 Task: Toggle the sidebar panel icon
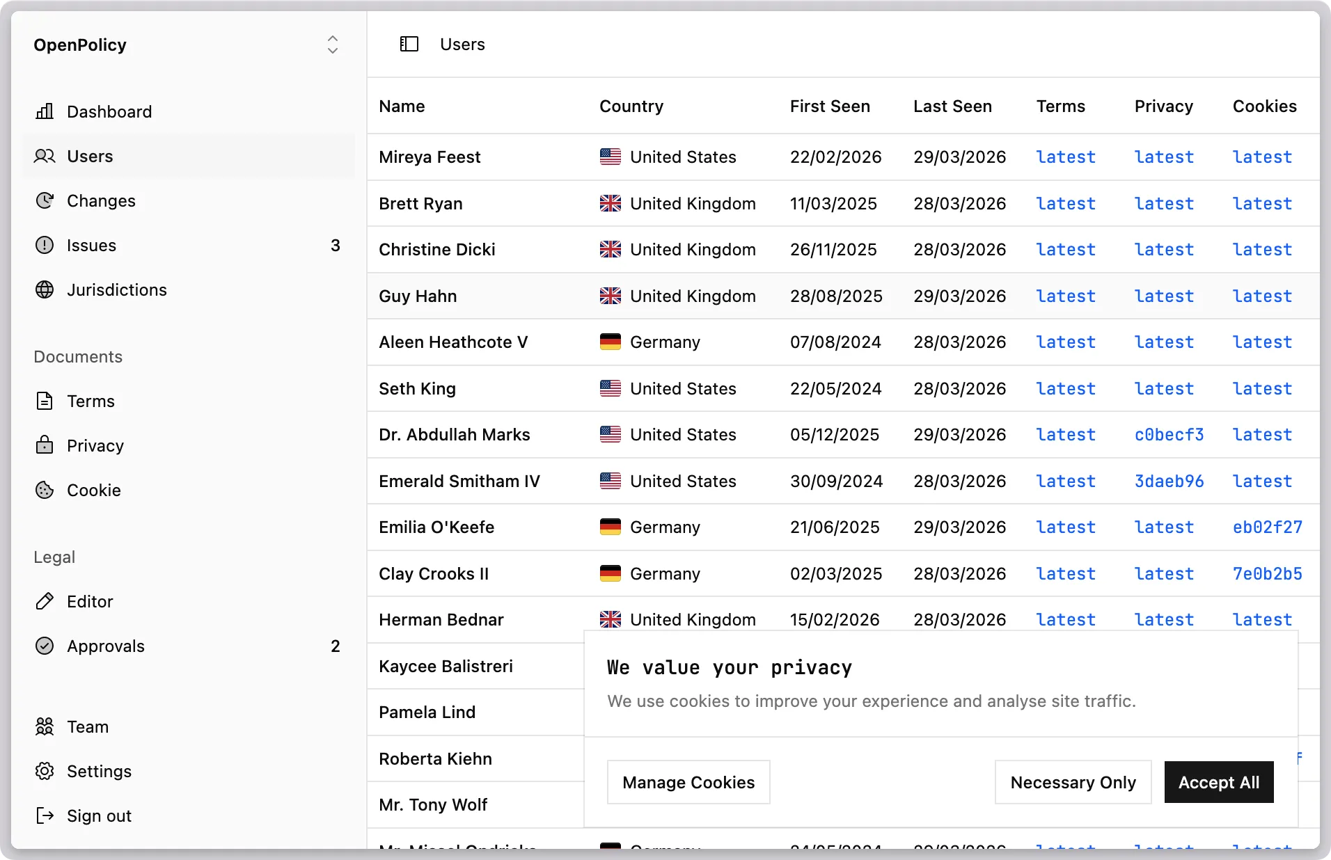click(409, 45)
